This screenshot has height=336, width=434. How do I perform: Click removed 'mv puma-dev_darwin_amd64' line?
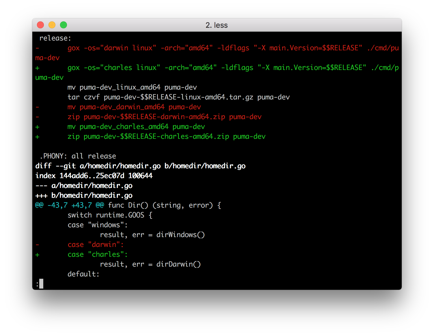coord(134,107)
